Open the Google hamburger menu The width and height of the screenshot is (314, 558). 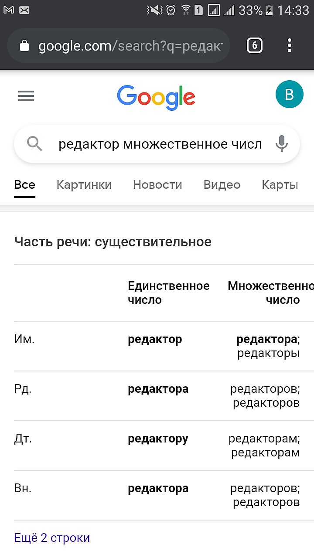click(x=26, y=96)
